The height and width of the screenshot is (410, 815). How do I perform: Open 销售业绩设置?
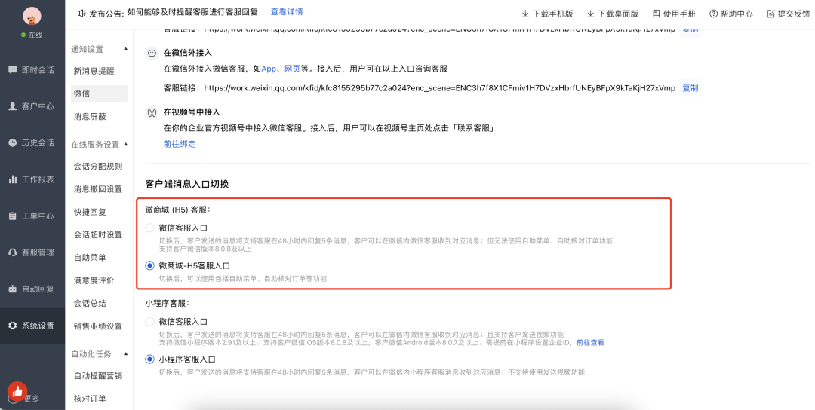(99, 326)
